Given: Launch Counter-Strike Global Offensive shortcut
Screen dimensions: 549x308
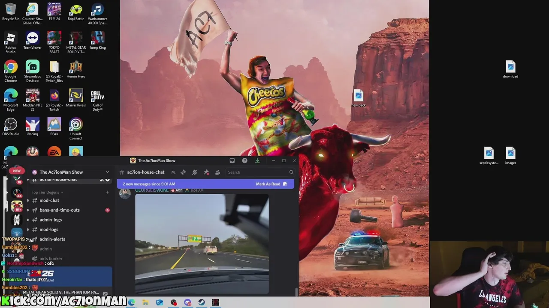Looking at the screenshot, I should click(x=33, y=14).
